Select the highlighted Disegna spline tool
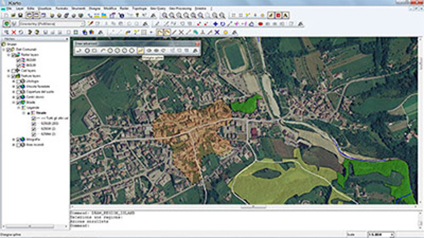This screenshot has height=238, width=424. [140, 51]
